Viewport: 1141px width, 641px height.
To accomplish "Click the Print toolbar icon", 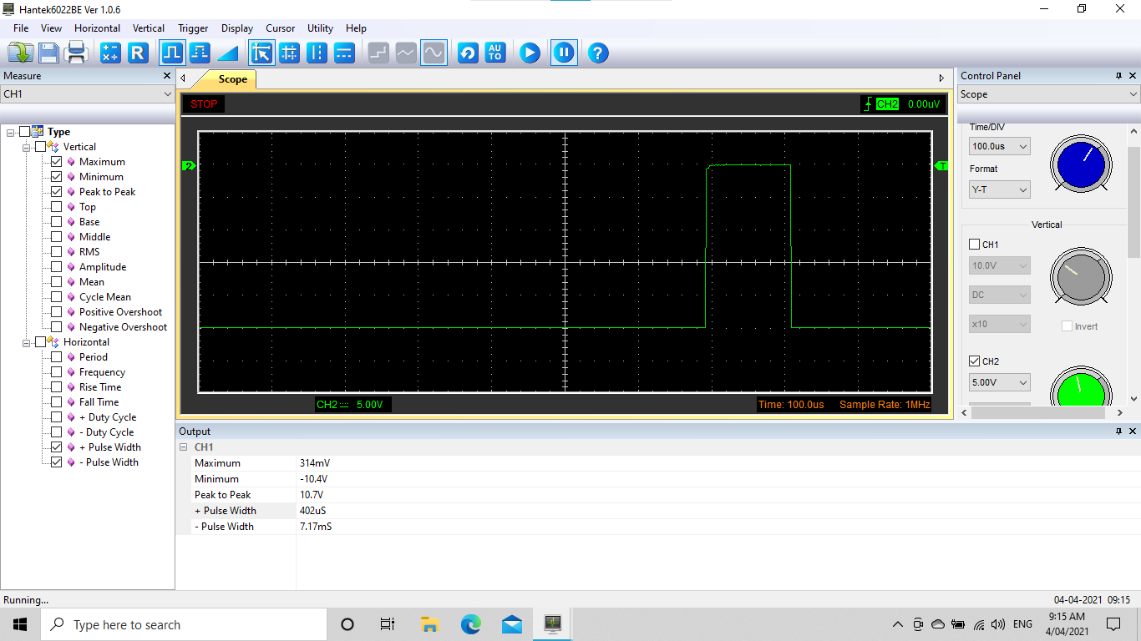I will pyautogui.click(x=77, y=53).
